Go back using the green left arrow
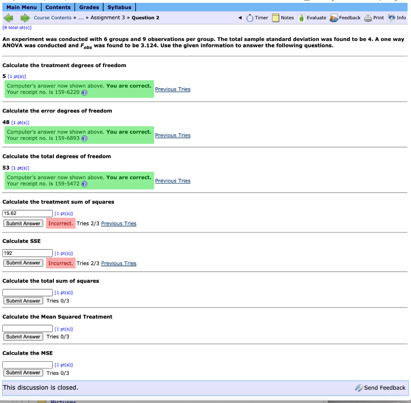The image size is (411, 403). point(8,18)
